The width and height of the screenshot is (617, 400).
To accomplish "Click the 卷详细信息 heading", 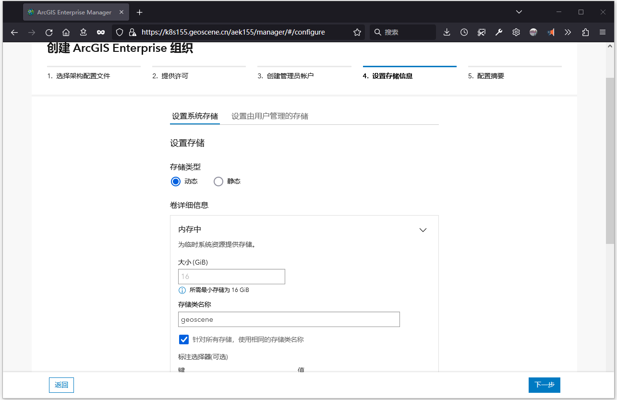I will click(x=189, y=205).
